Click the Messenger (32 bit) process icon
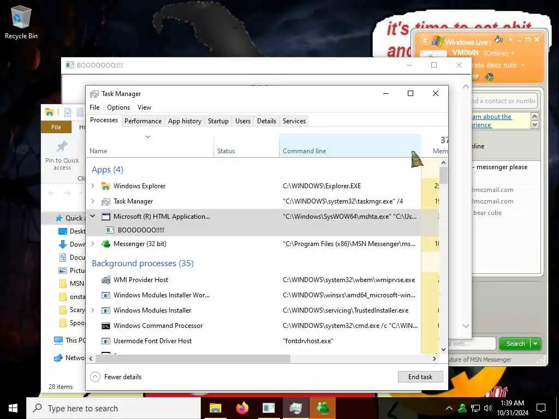Viewport: 559px width, 419px height. pos(105,244)
